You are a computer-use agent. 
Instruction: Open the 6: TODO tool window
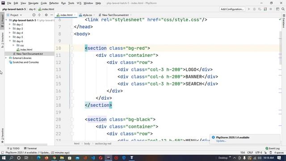click(x=13, y=148)
